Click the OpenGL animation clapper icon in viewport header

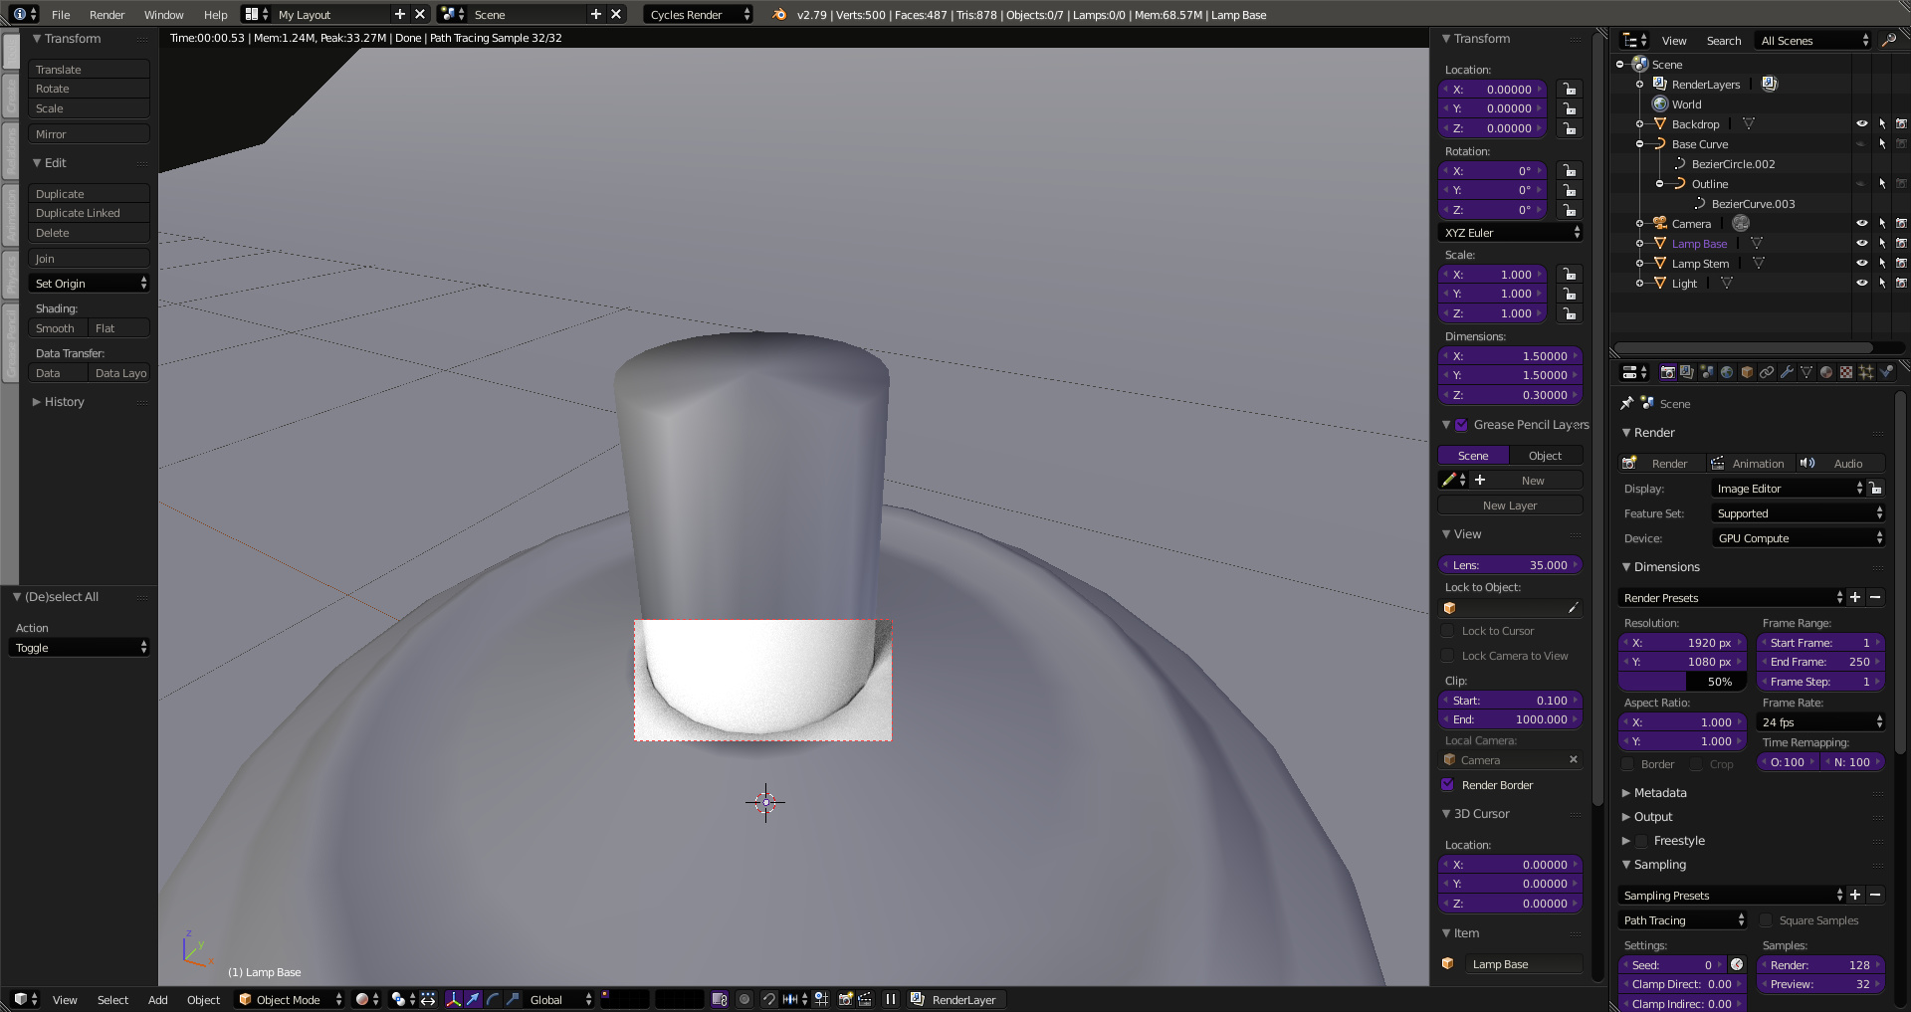865,999
